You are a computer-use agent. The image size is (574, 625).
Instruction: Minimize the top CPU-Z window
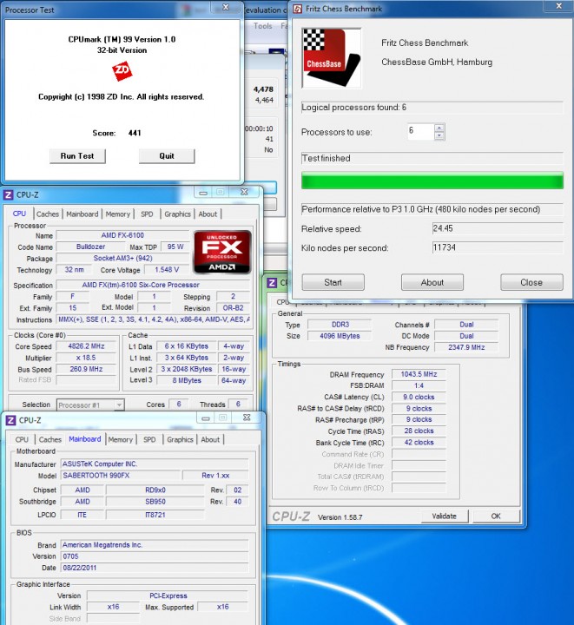[203, 193]
